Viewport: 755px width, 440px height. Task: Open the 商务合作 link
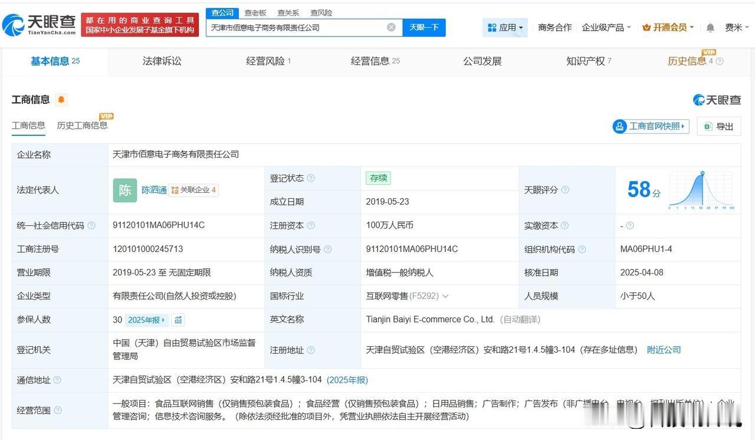[555, 28]
